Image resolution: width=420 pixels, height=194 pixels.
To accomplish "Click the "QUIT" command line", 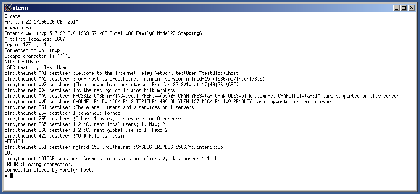I will (10, 153).
